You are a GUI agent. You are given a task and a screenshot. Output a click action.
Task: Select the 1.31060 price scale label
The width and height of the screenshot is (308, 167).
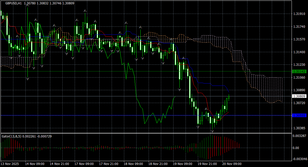click(x=299, y=78)
